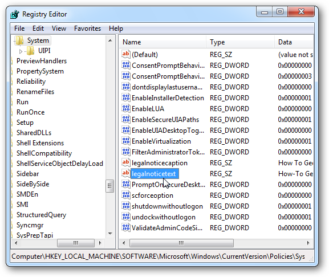Open the View menu
Image resolution: width=329 pixels, height=277 pixels.
[59, 28]
